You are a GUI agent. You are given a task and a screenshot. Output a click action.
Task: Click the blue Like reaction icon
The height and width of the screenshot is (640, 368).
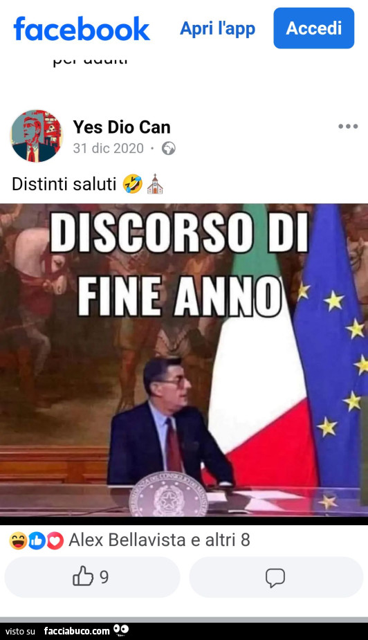[37, 541]
